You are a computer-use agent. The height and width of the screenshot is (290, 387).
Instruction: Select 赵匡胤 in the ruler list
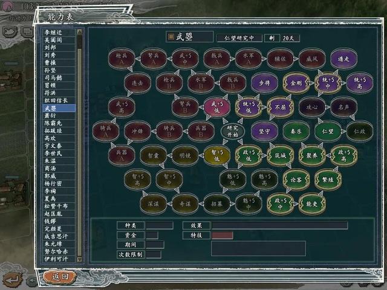(59, 213)
